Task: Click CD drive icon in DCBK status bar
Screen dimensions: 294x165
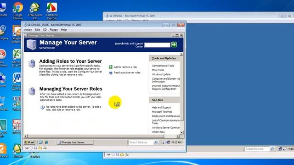Action: point(31,148)
